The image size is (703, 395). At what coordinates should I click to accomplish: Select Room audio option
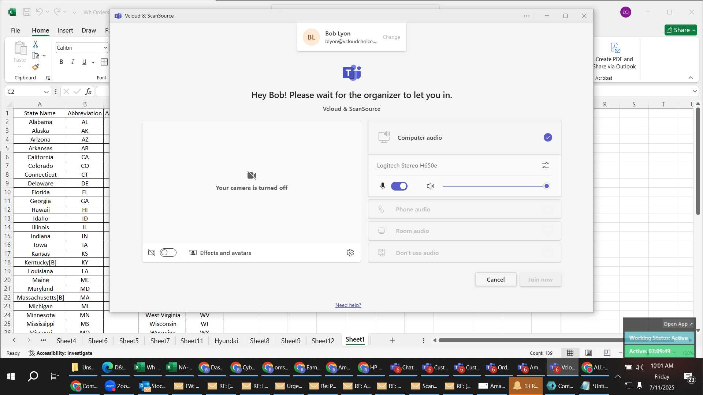point(464,231)
